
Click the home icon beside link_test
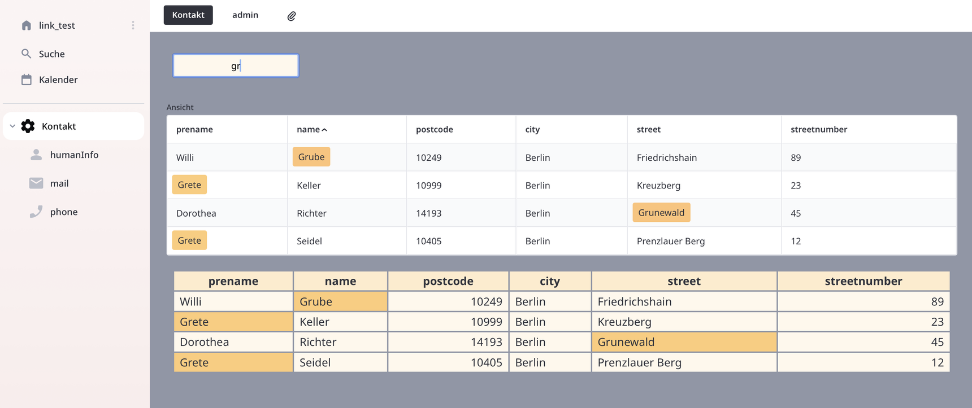(x=26, y=25)
